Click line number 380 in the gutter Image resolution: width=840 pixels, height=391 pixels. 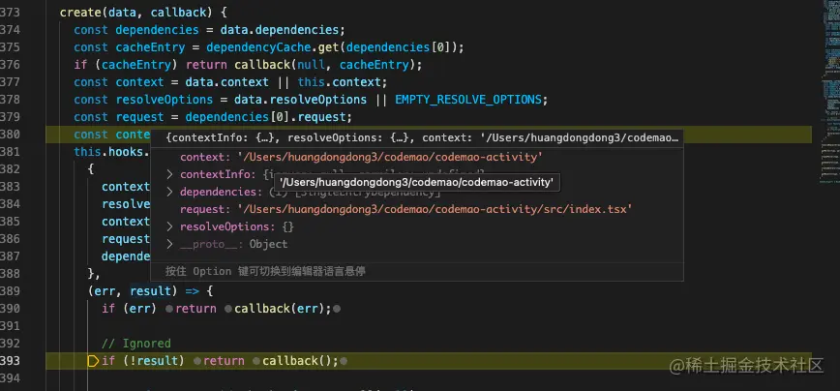tap(11, 135)
